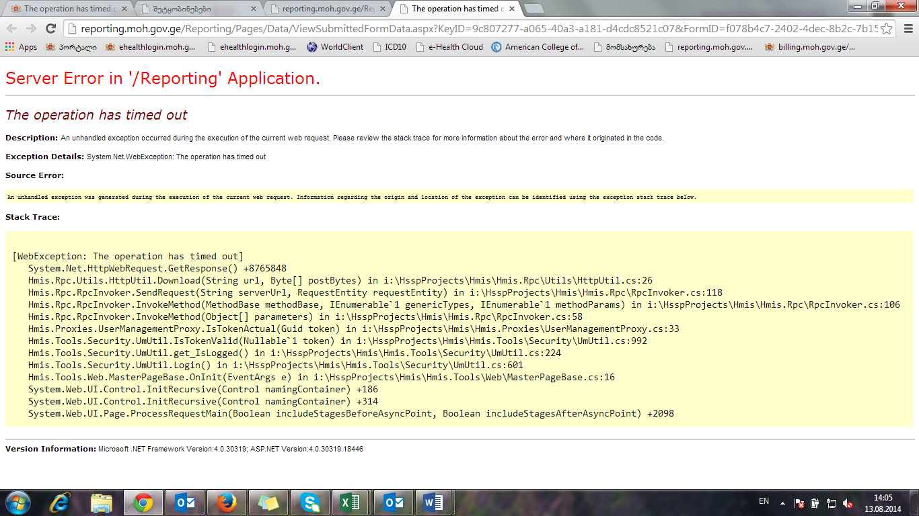919x516 pixels.
Task: Show hidden system tray icons
Action: 782,503
